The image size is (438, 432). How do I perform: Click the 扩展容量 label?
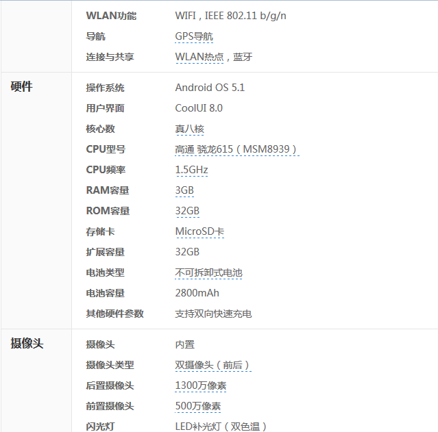click(x=105, y=252)
